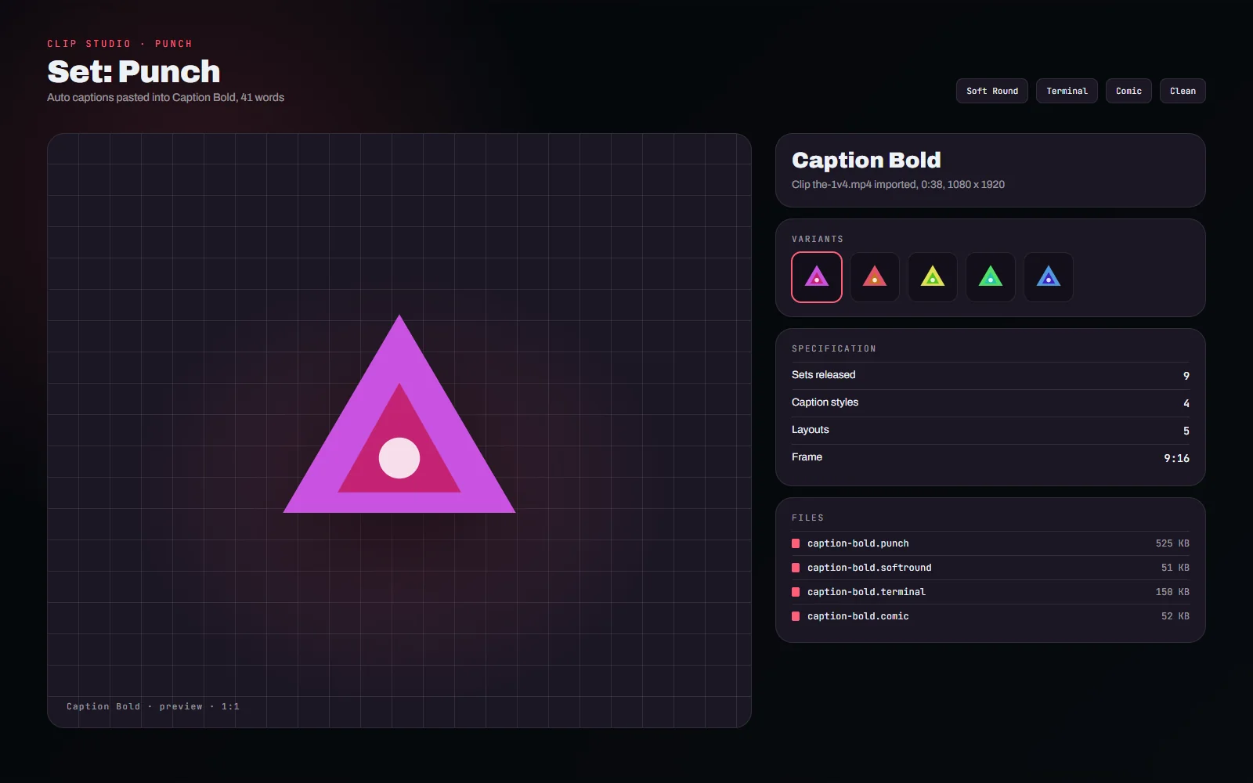Click the VARIANTS section header
This screenshot has width=1253, height=783.
(818, 239)
